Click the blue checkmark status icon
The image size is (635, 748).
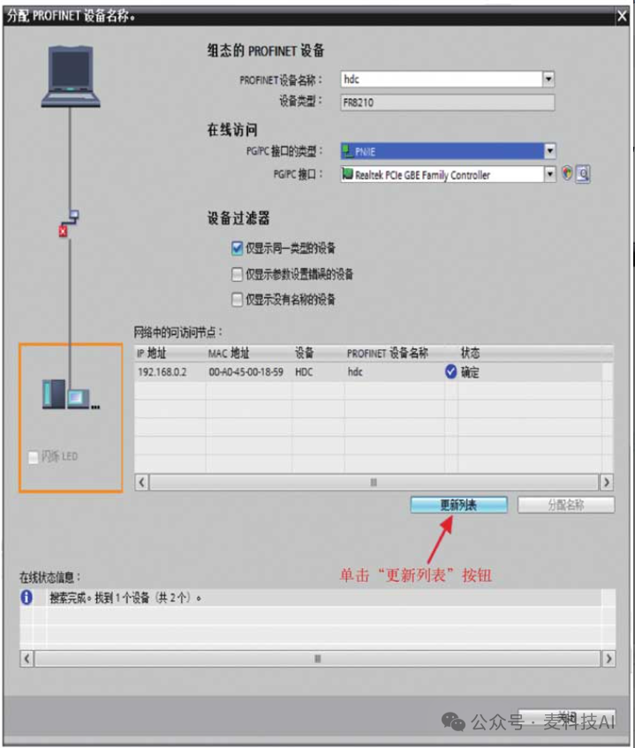click(450, 371)
